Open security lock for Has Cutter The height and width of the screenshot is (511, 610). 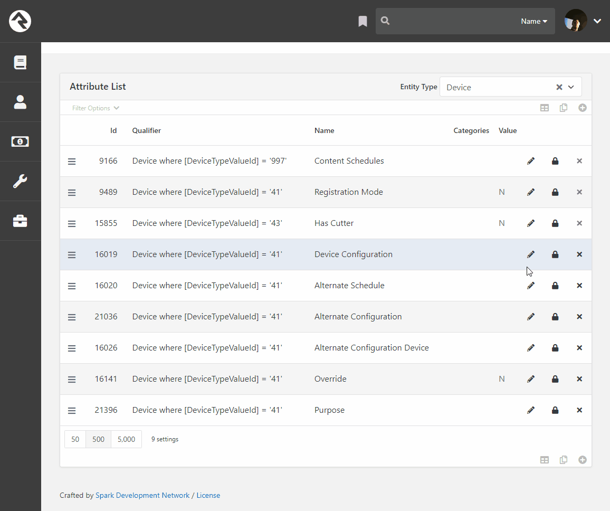[555, 223]
